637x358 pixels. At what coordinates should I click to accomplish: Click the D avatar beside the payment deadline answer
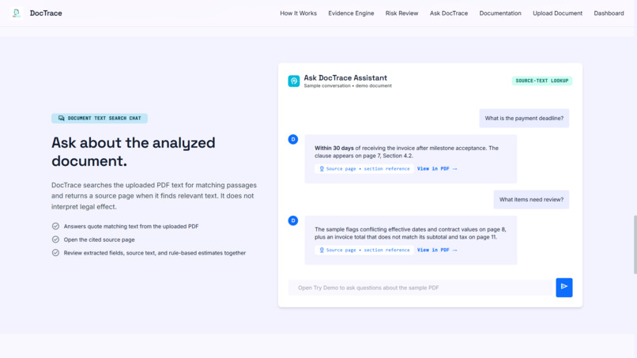coord(293,139)
